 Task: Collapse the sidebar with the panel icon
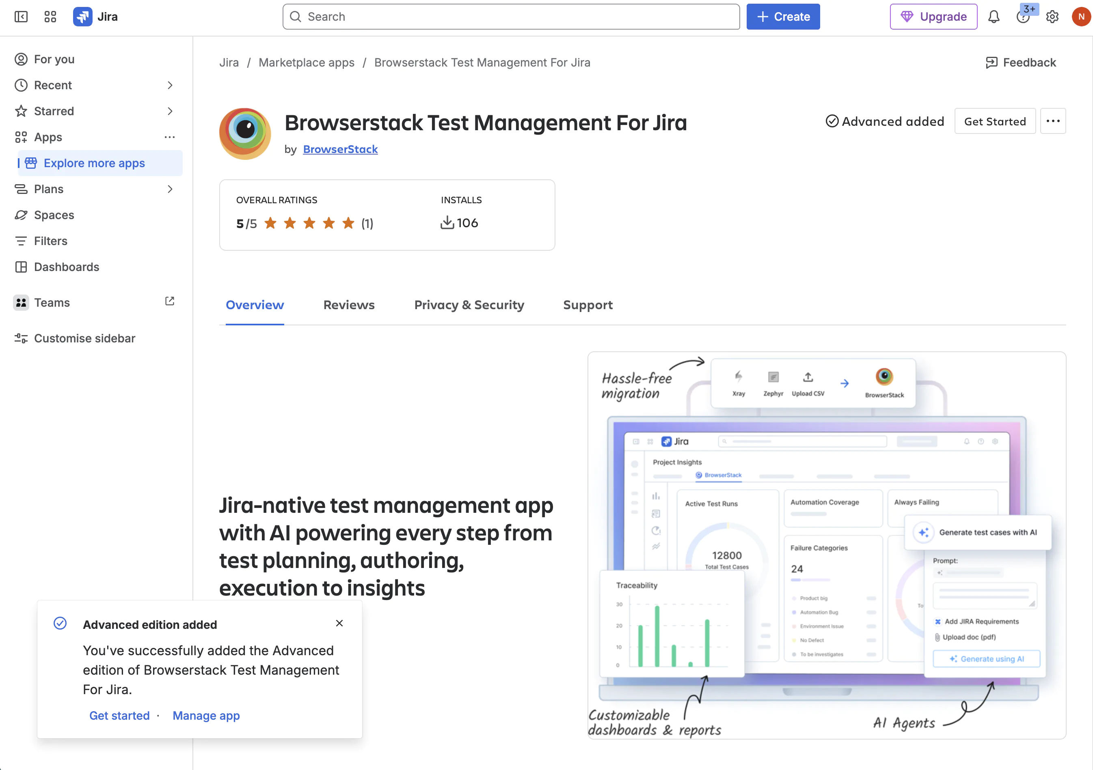click(21, 17)
